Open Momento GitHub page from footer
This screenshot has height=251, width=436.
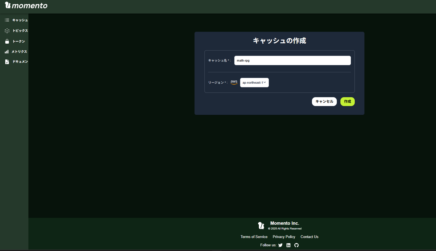coord(296,245)
